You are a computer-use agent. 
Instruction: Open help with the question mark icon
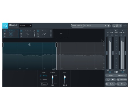tap(120, 26)
